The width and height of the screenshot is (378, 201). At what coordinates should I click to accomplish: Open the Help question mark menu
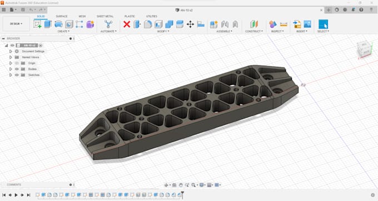pyautogui.click(x=361, y=10)
